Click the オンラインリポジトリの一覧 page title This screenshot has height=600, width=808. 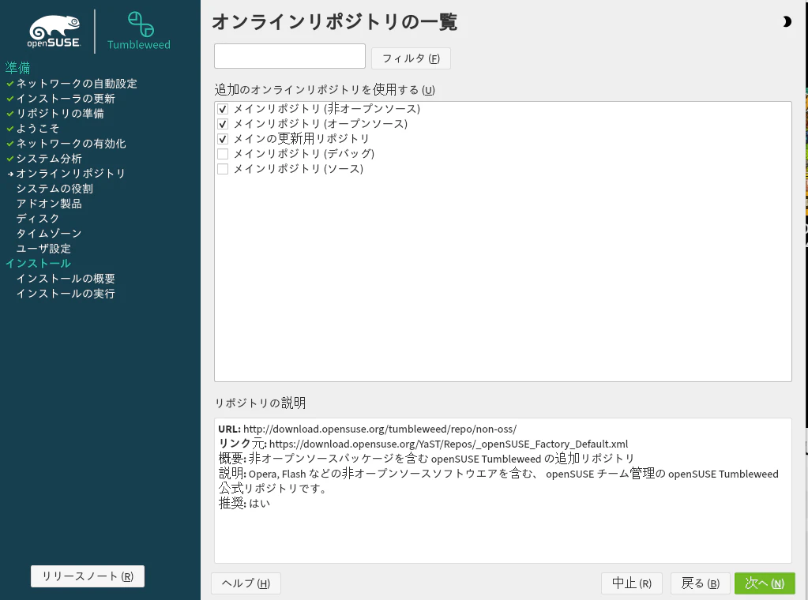(334, 22)
